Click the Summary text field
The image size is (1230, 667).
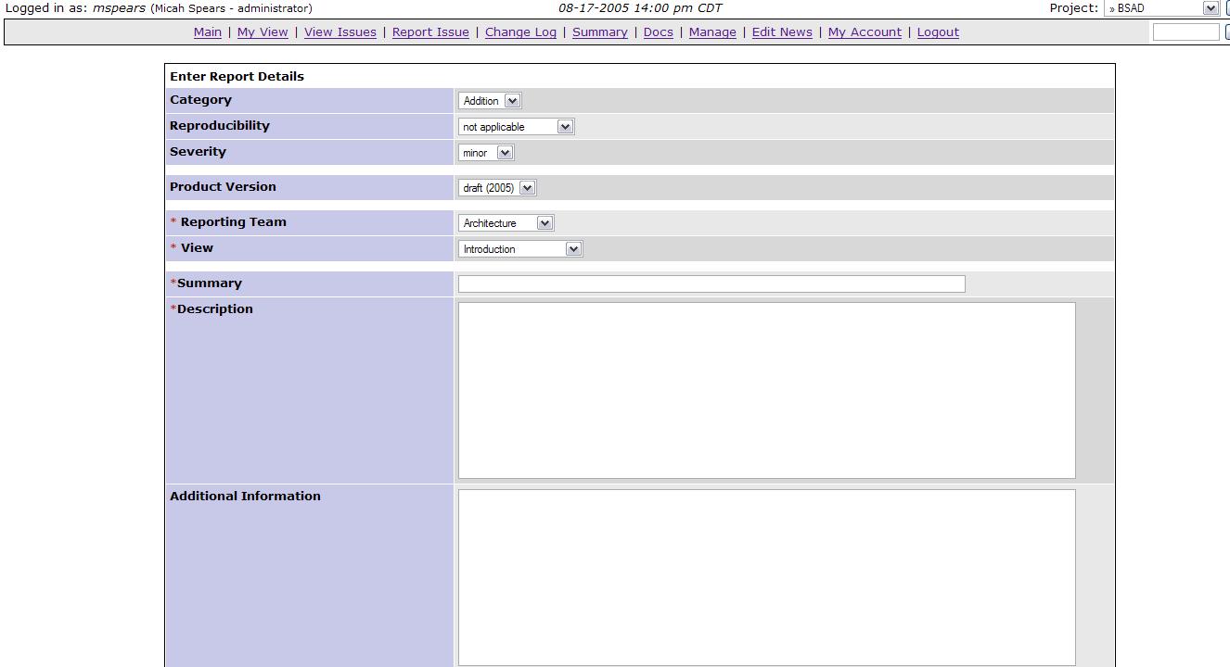point(711,284)
